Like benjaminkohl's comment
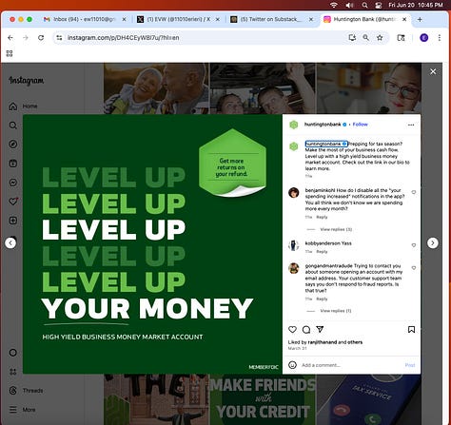 click(x=414, y=192)
